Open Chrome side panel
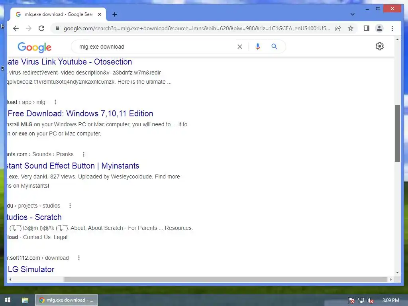This screenshot has height=306, width=408. point(367,28)
